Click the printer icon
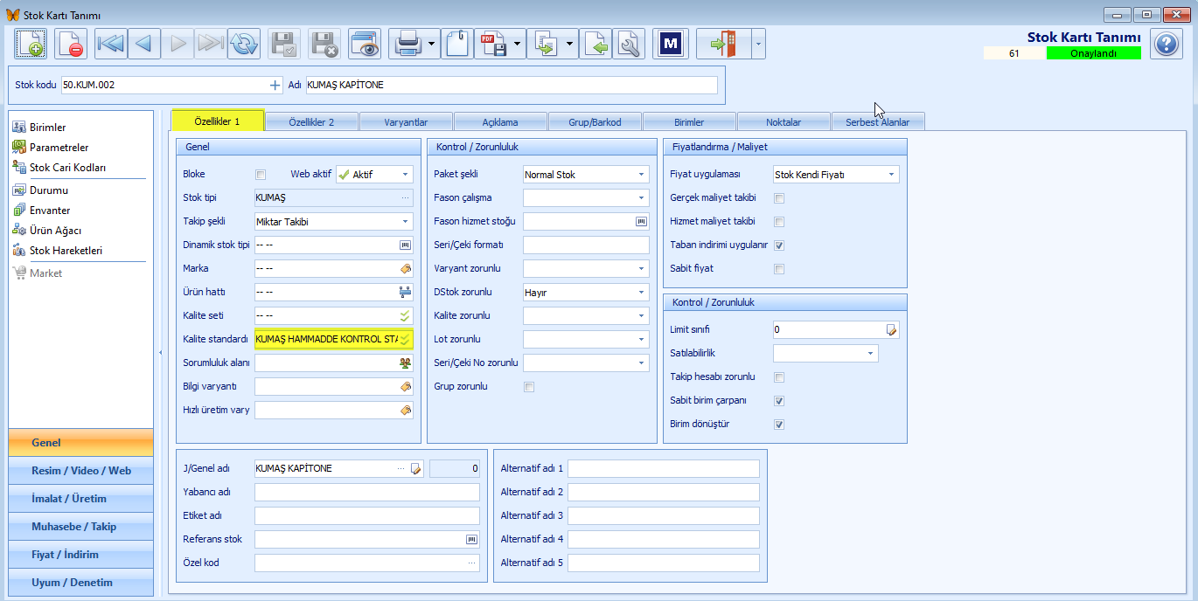 (408, 43)
